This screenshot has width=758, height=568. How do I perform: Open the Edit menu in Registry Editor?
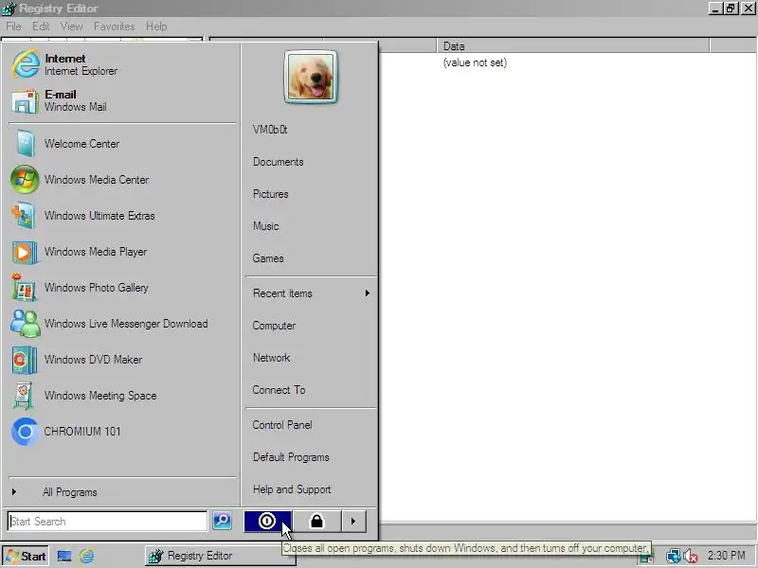[x=41, y=27]
